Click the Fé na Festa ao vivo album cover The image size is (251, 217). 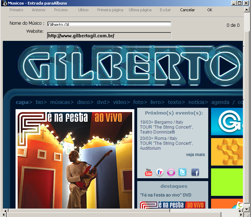click(75, 160)
